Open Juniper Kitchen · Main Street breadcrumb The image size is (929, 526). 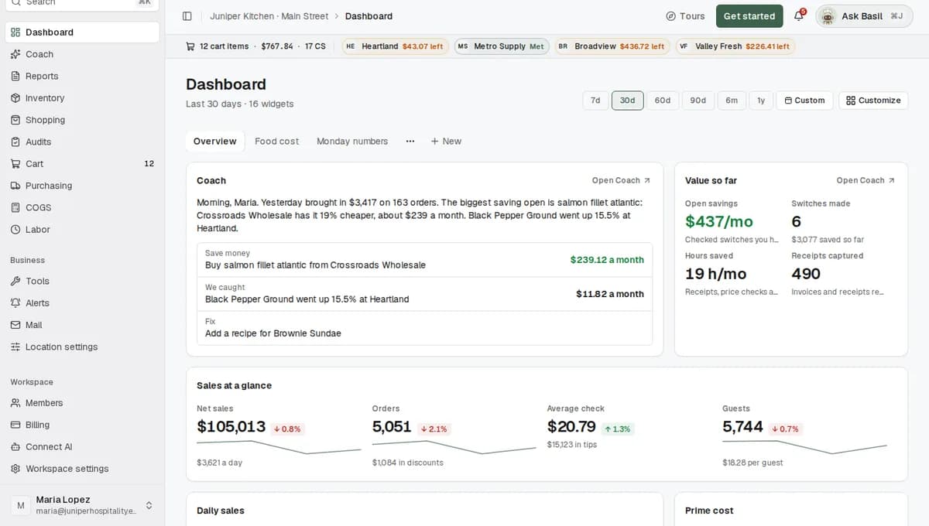[269, 16]
